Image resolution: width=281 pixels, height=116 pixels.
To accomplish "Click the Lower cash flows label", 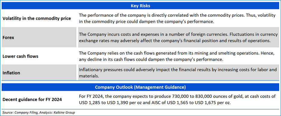I will (20, 56).
